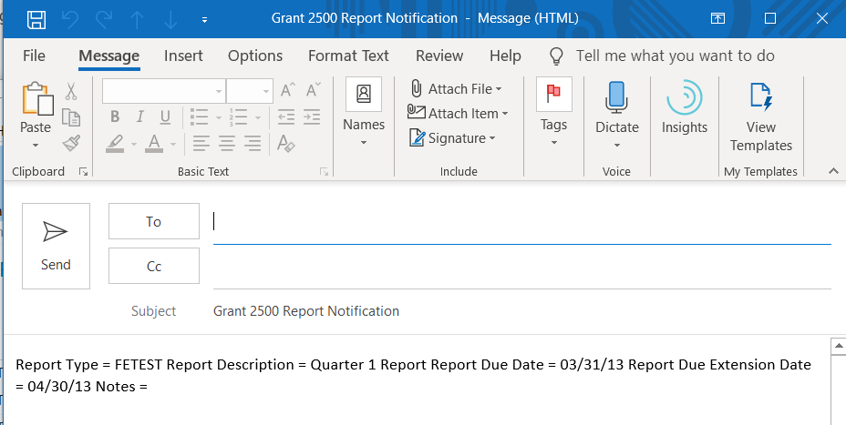Switch to the Insert tab
The width and height of the screenshot is (846, 425).
point(183,56)
